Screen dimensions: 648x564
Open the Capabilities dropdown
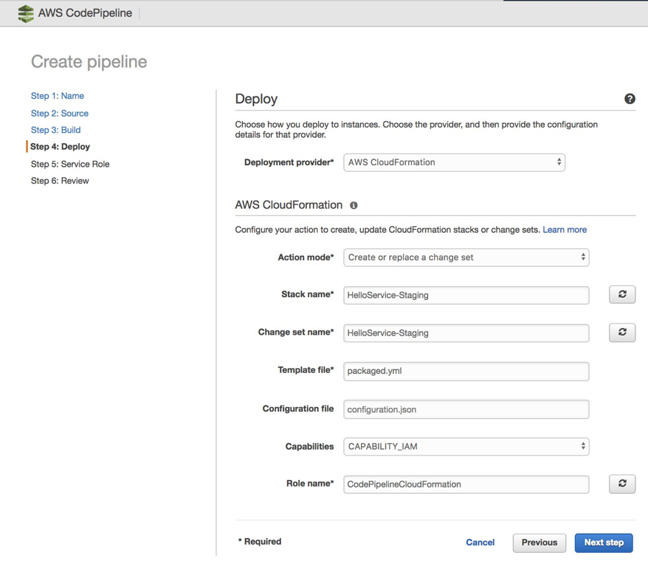[x=466, y=447]
